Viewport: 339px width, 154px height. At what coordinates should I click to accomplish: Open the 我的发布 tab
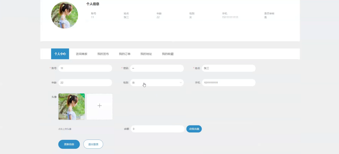click(x=103, y=53)
